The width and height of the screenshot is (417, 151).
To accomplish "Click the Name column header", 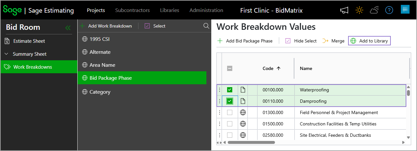I will pyautogui.click(x=306, y=68).
